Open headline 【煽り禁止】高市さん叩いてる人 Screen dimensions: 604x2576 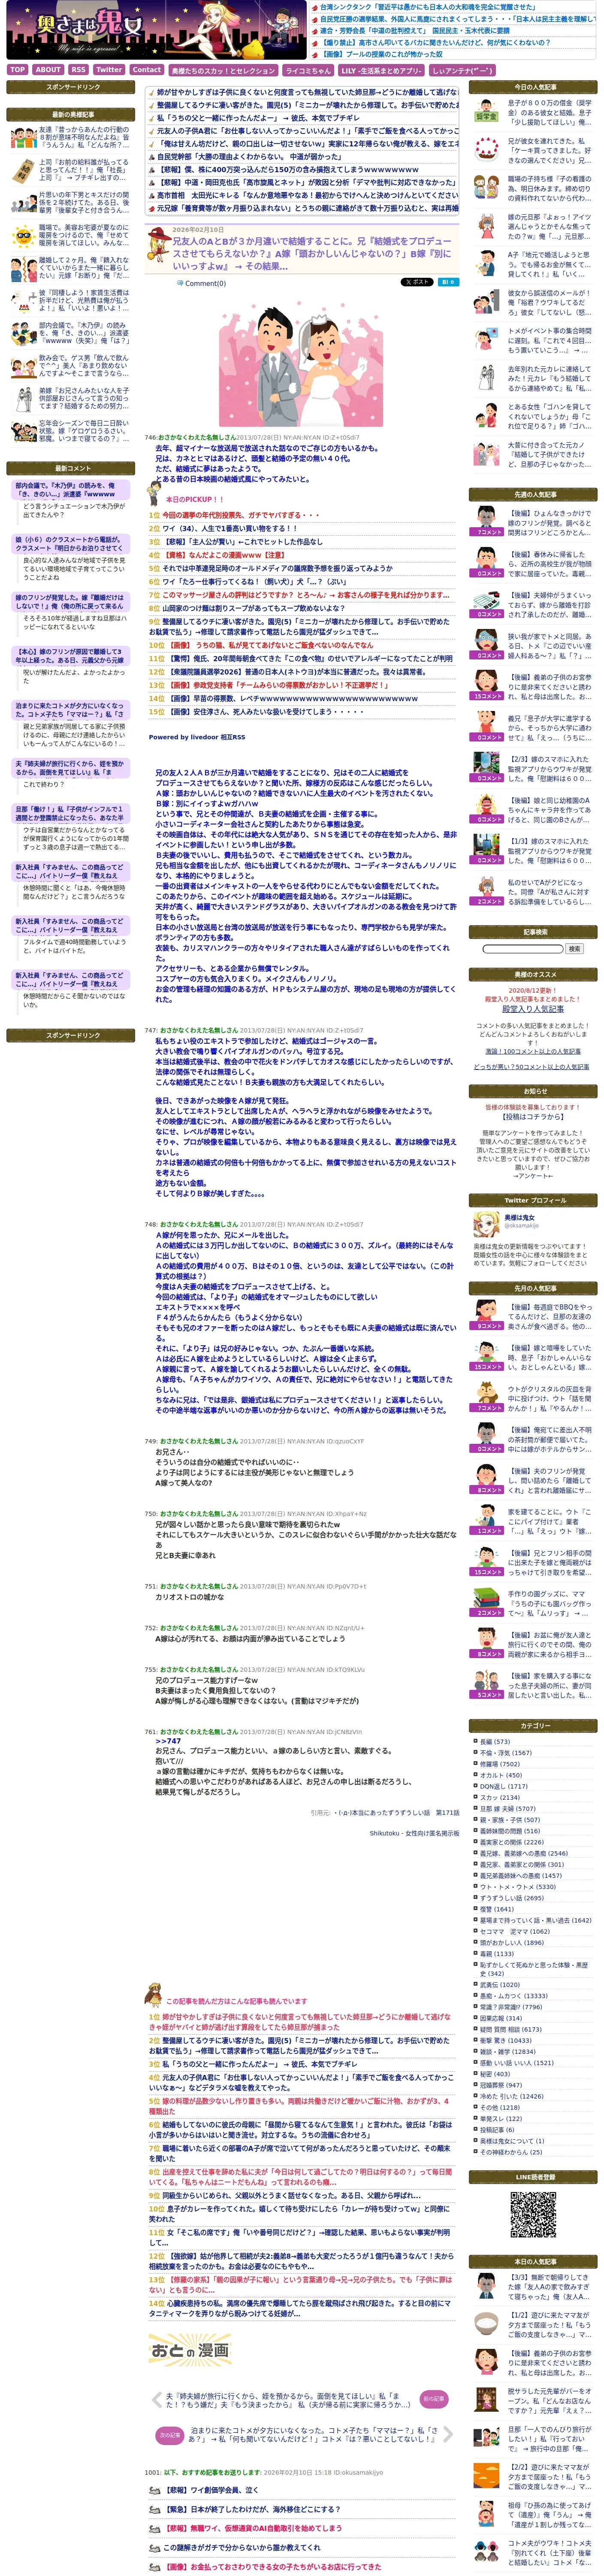[435, 43]
